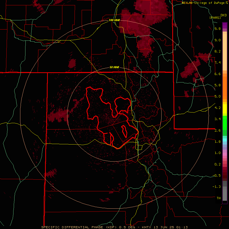This screenshot has width=229, height=229.
Task: Click the "13 JUN 25 01:13" timestamp
Action: (171, 227)
